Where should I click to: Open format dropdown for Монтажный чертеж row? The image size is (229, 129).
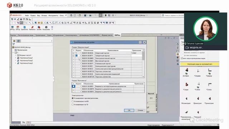81,61
